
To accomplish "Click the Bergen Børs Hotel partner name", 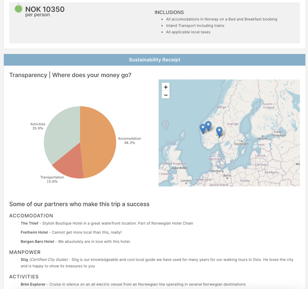I will pos(37,242).
